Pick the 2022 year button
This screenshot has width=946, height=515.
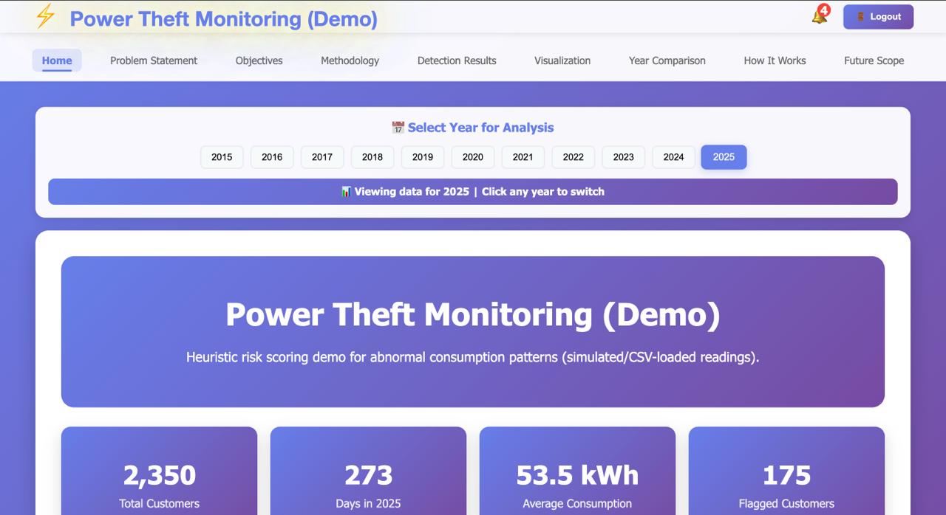tap(573, 157)
